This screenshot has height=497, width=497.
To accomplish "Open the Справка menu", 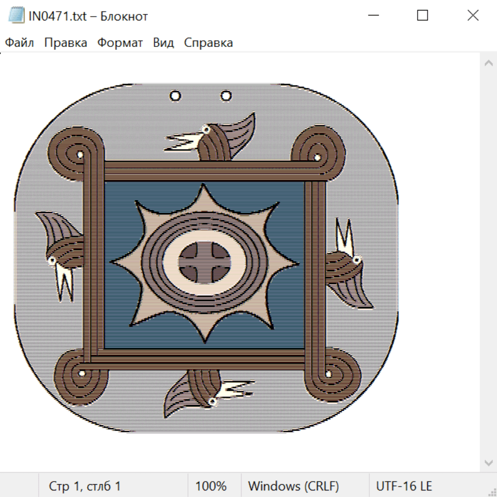I will click(x=208, y=43).
